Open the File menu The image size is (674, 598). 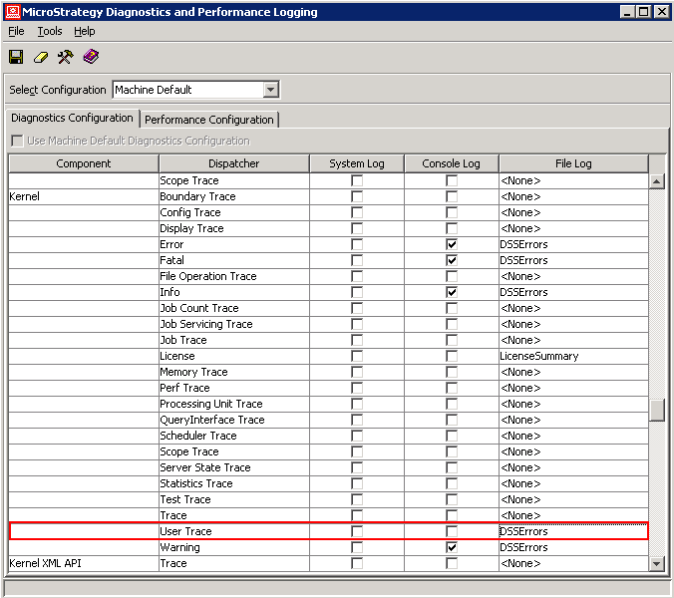click(16, 31)
